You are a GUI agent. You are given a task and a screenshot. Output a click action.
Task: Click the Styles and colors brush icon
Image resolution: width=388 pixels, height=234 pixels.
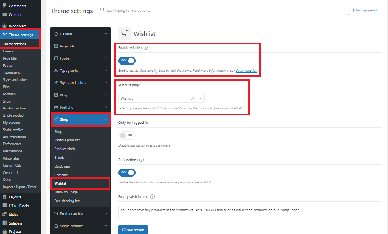tap(56, 82)
